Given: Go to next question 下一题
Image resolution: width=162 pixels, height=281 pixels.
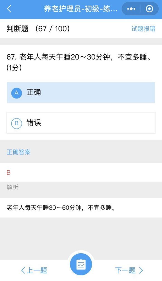Looking at the screenshot, I should pyautogui.click(x=129, y=270).
